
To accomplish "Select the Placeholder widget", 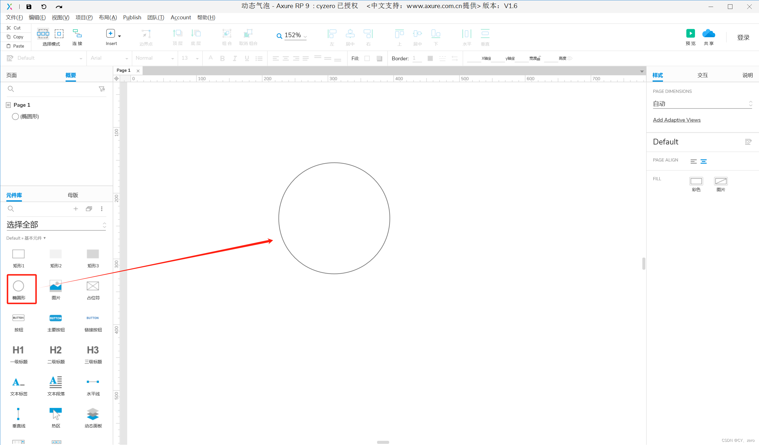I will coord(93,286).
